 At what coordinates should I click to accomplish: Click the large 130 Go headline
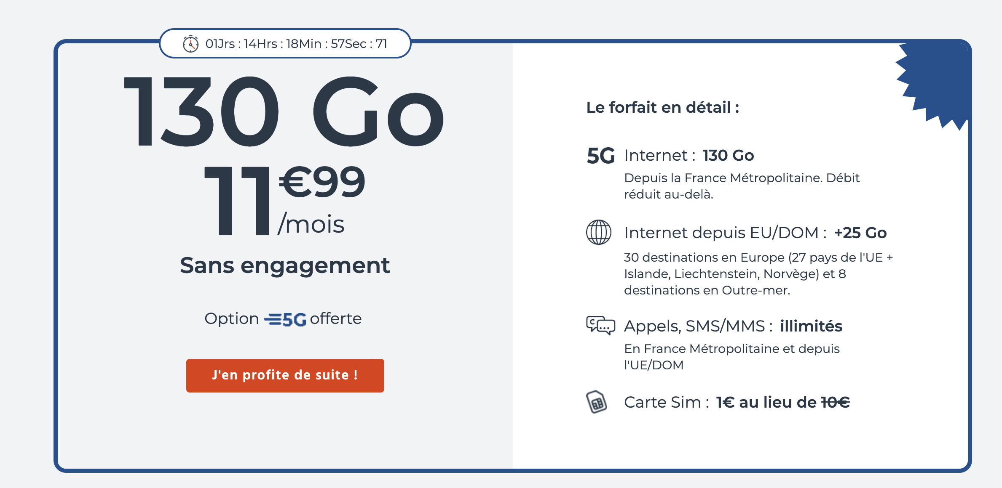pyautogui.click(x=284, y=111)
